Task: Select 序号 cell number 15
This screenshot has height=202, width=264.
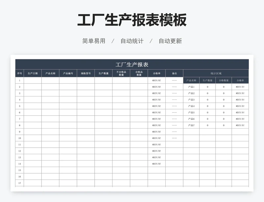Action: [19, 170]
